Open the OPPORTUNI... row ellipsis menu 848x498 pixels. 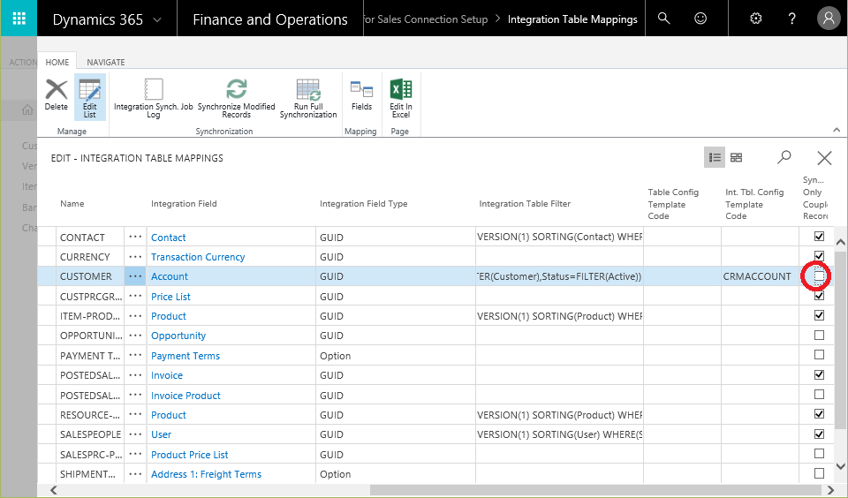[x=135, y=336]
